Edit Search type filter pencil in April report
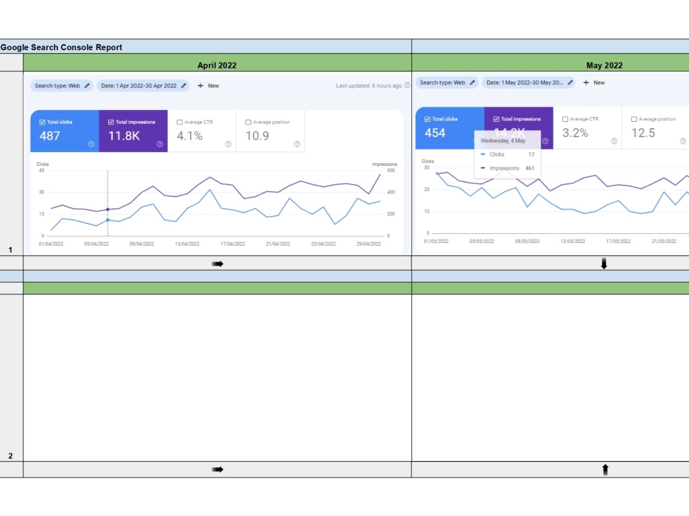 point(87,86)
